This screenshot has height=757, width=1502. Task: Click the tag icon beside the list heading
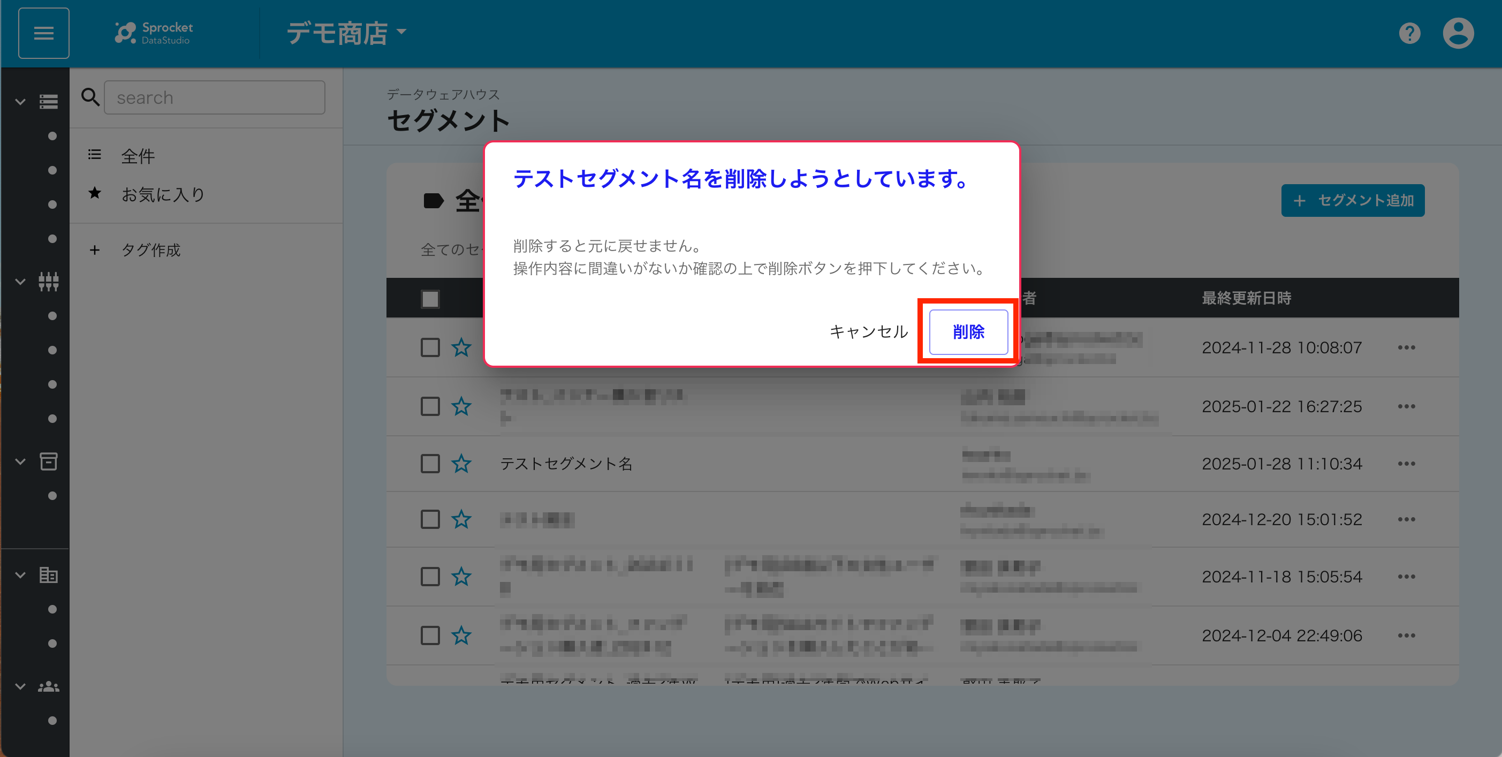pos(433,201)
